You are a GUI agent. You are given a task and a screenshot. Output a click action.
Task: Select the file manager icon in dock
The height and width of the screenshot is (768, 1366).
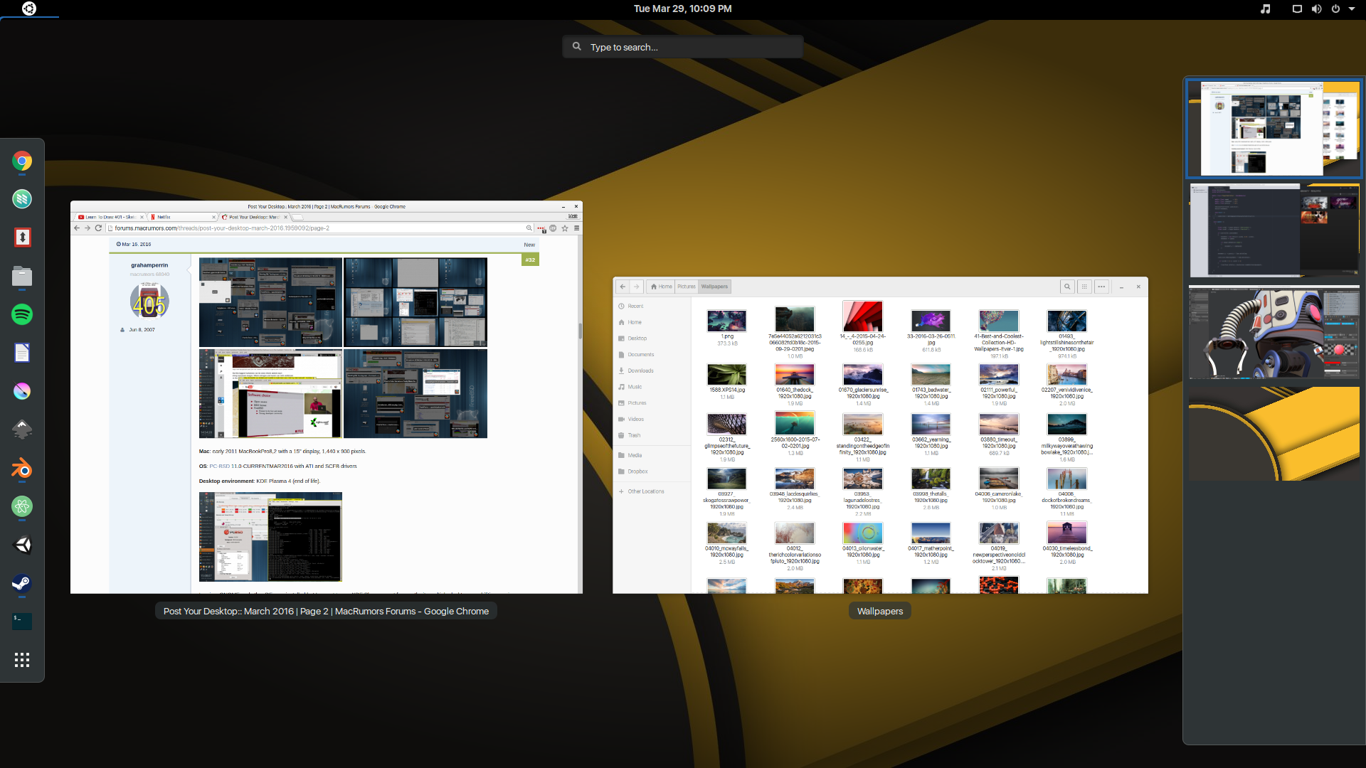(21, 276)
